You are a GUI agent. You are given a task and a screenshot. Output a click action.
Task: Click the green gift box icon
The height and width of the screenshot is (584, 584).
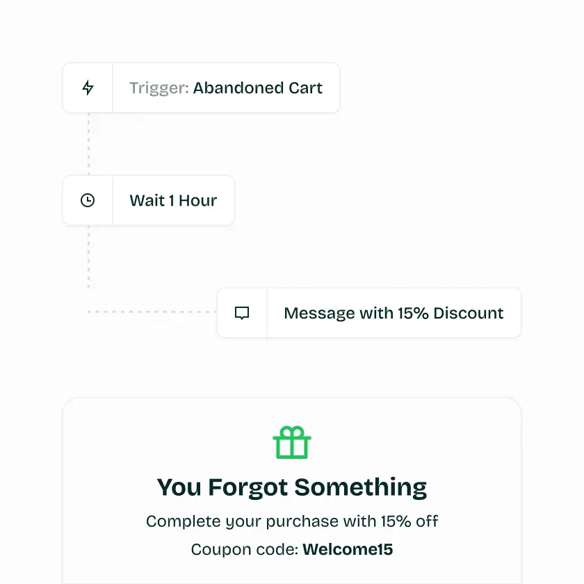(x=292, y=443)
